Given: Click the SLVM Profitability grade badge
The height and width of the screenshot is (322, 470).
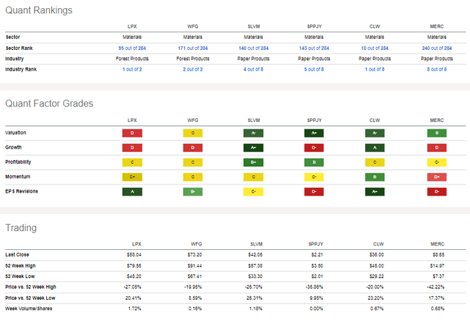Looking at the screenshot, I should pyautogui.click(x=253, y=162).
